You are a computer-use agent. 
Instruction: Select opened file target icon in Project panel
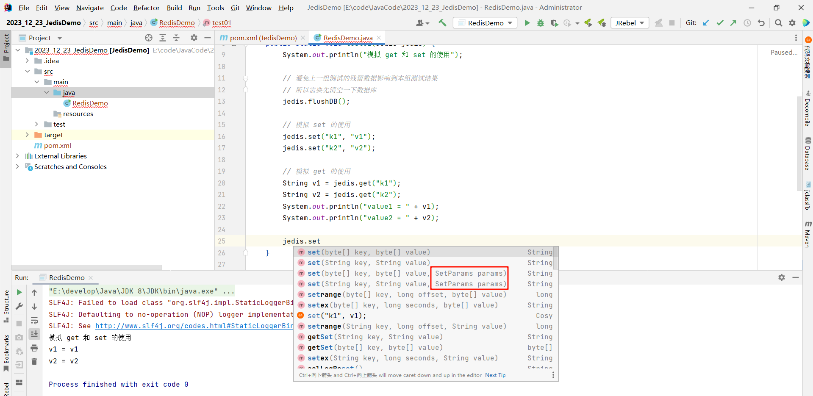point(149,38)
